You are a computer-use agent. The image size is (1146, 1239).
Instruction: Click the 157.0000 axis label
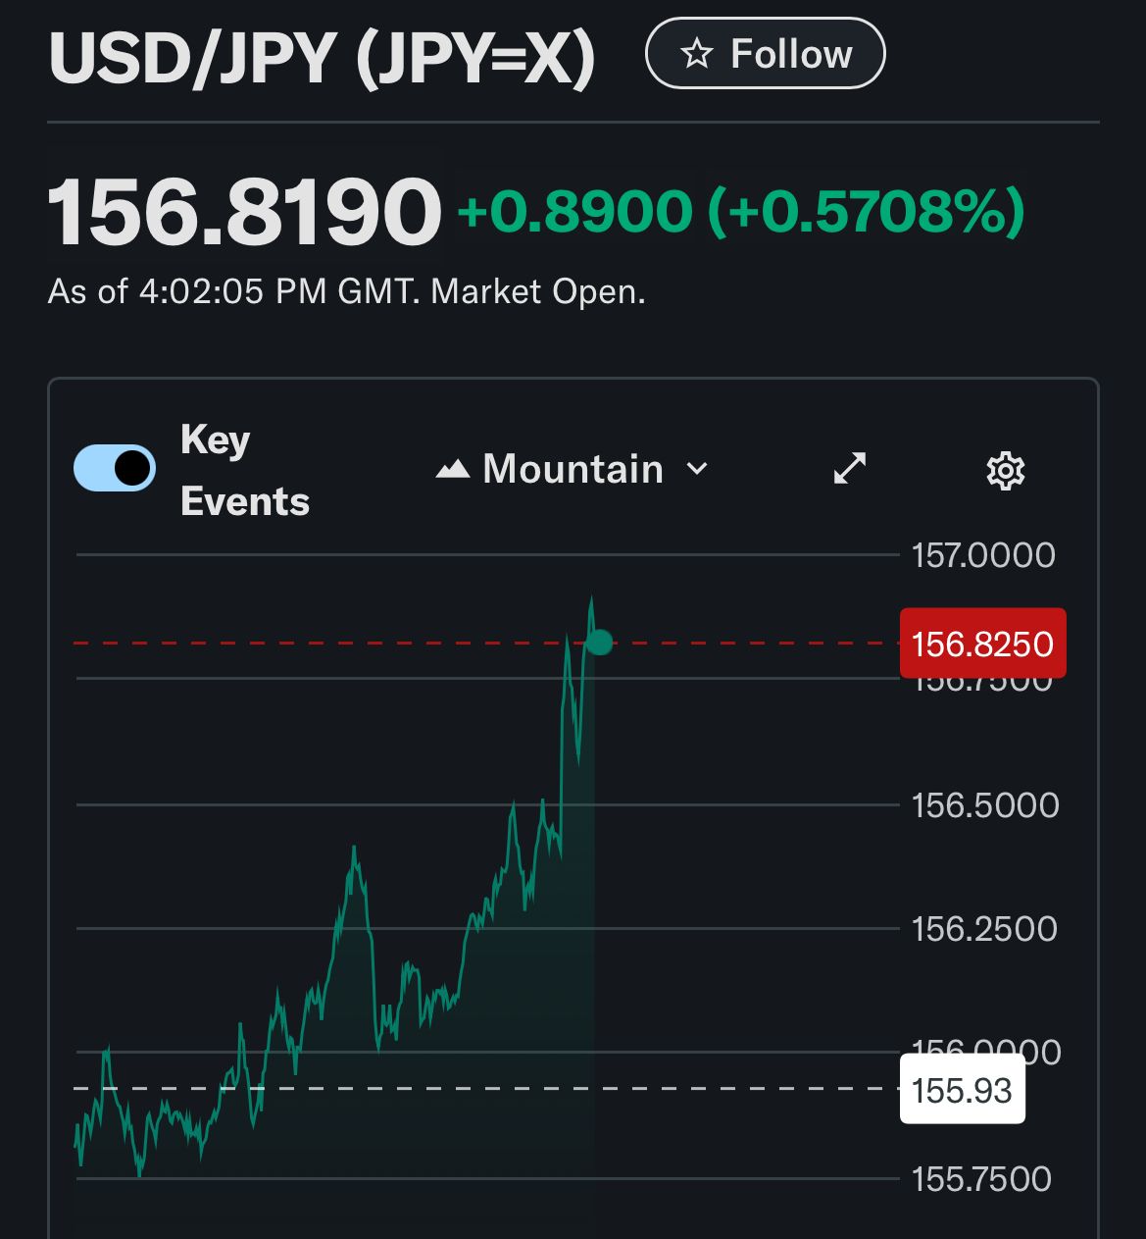click(x=983, y=555)
